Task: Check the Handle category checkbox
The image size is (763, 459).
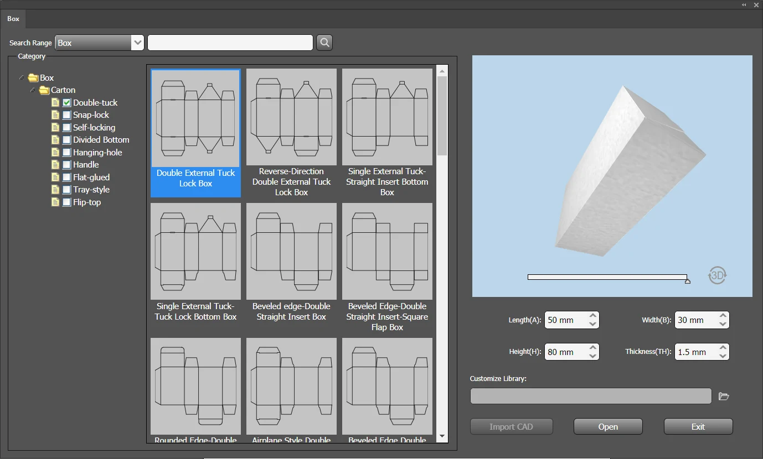Action: [66, 165]
